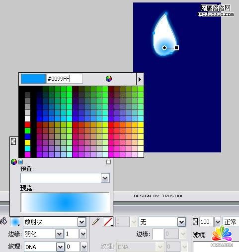Click the opacity field showing 100
Viewport: 239px width, 252px height.
pyautogui.click(x=206, y=222)
